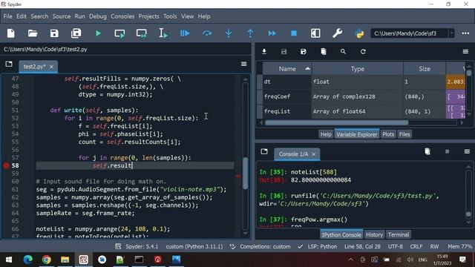Image resolution: width=475 pixels, height=267 pixels.
Task: Open Variable Explorer options menu
Action: pyautogui.click(x=465, y=51)
